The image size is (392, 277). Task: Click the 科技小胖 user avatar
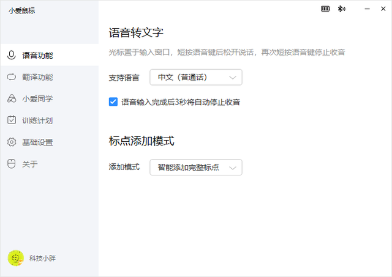(15, 258)
